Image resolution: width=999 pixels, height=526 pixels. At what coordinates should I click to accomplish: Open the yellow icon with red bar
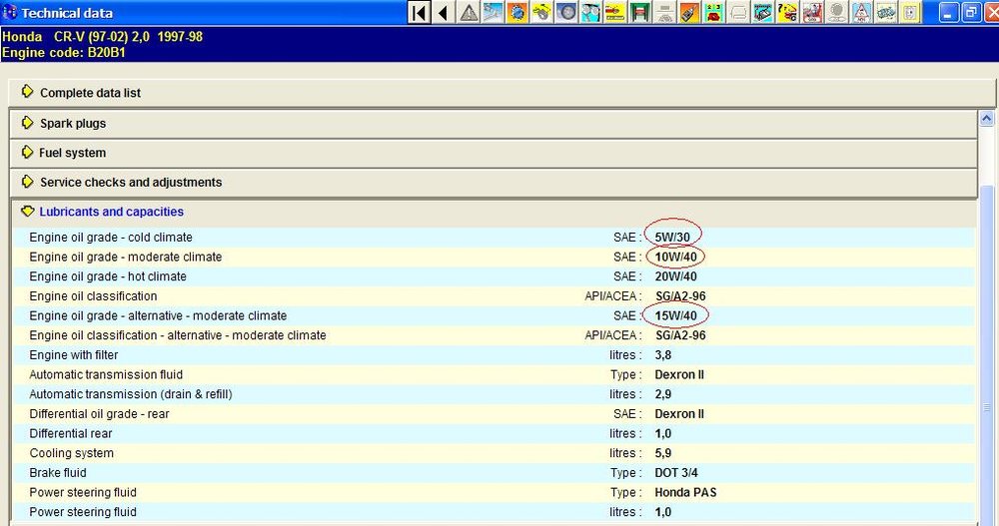(x=614, y=12)
